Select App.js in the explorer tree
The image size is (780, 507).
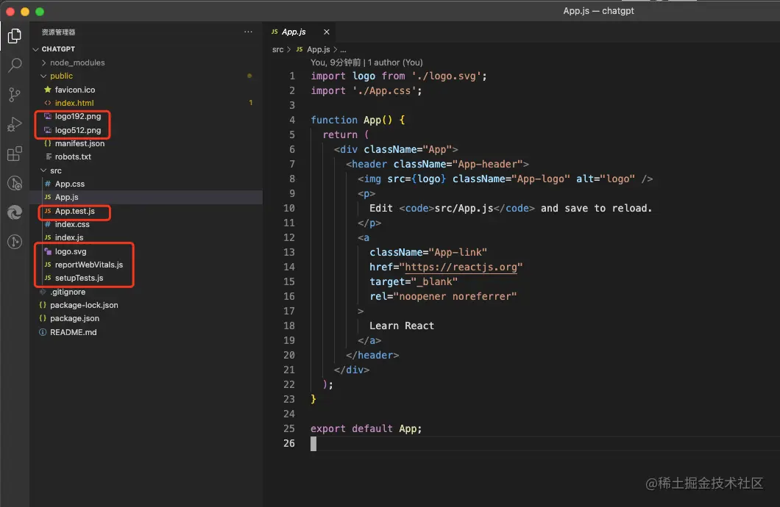[67, 197]
